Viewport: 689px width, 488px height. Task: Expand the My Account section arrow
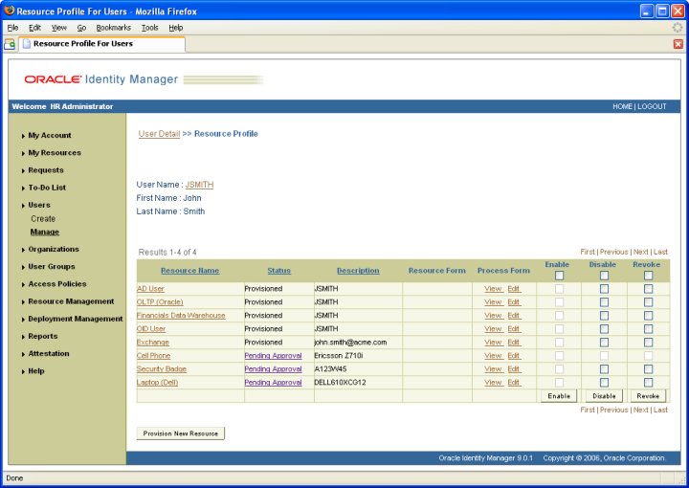[23, 136]
